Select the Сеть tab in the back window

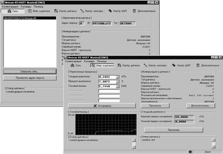click(13, 11)
